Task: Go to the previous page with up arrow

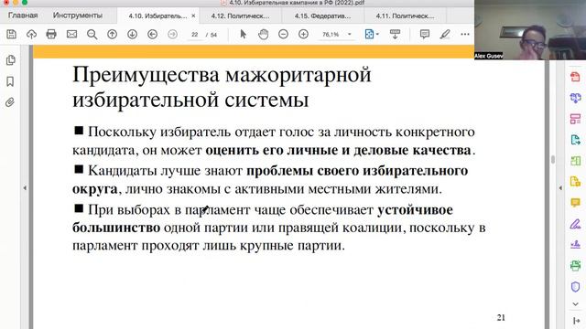Action: click(112, 35)
